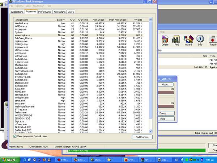Click the process list scroll down arrow
217x163 pixels.
pos(150,131)
